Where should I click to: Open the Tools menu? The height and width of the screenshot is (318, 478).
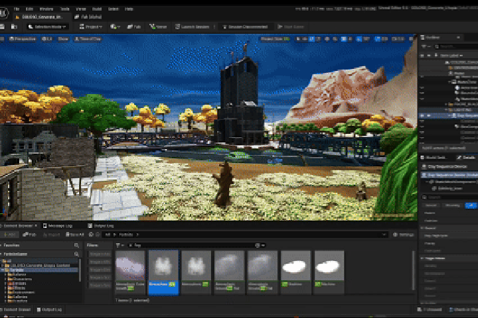[64, 9]
